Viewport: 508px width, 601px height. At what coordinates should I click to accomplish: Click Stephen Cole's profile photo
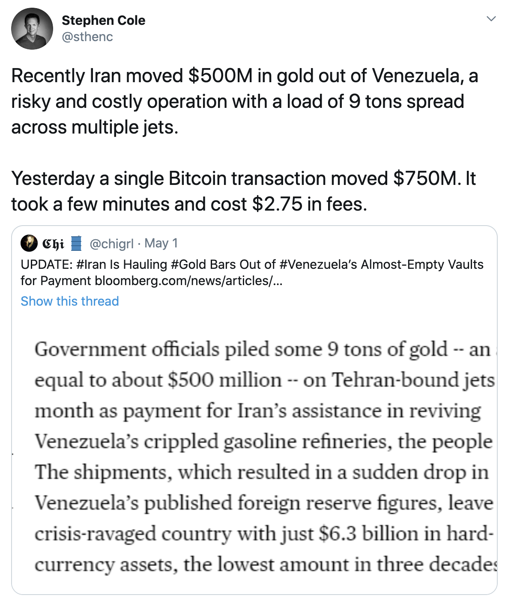32,29
